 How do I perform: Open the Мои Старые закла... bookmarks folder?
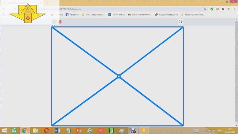93,15
